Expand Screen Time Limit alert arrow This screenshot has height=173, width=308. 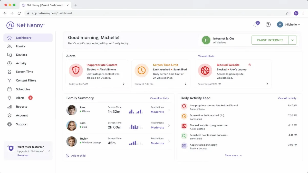click(x=186, y=84)
